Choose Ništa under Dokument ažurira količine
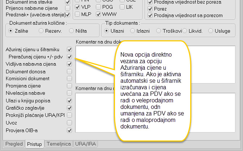 pos(72,31)
